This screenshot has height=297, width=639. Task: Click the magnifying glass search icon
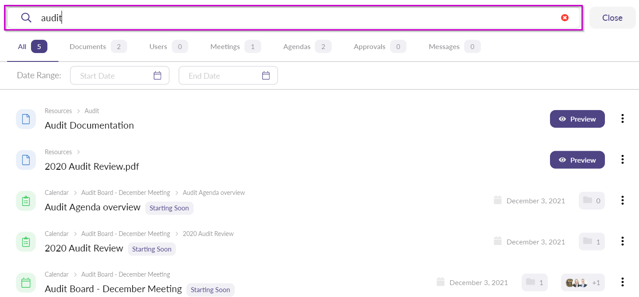pyautogui.click(x=27, y=18)
